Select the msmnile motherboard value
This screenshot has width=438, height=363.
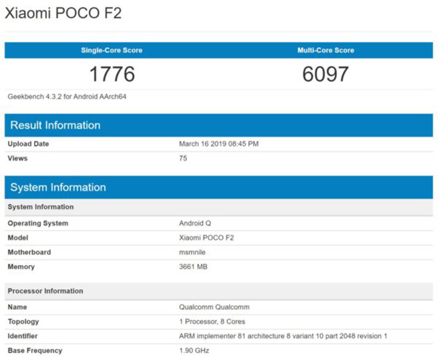point(193,252)
